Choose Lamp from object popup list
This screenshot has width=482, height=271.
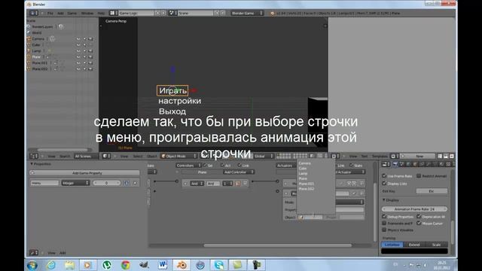pos(303,173)
